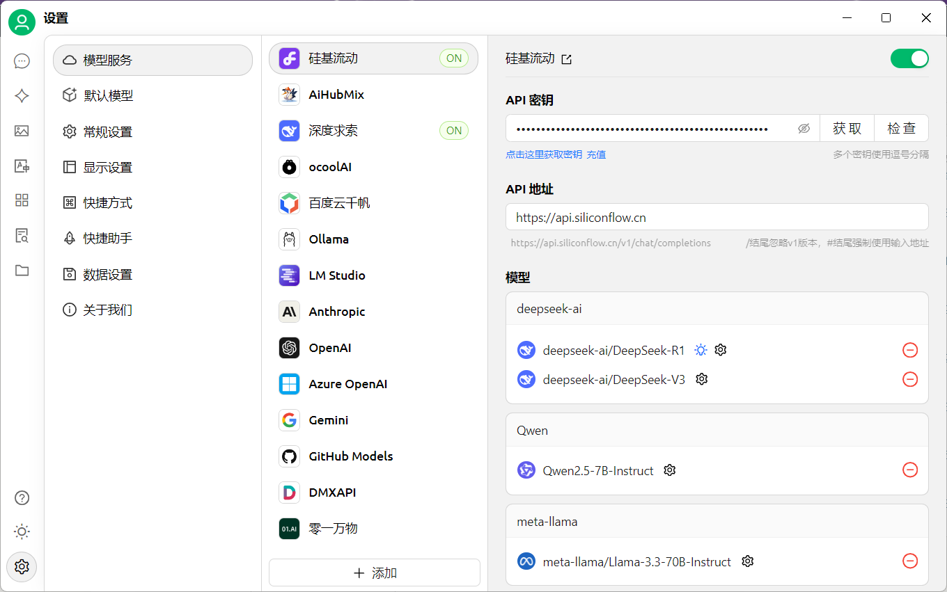
Task: Open 快捷助手 in the settings menu
Action: tap(152, 238)
